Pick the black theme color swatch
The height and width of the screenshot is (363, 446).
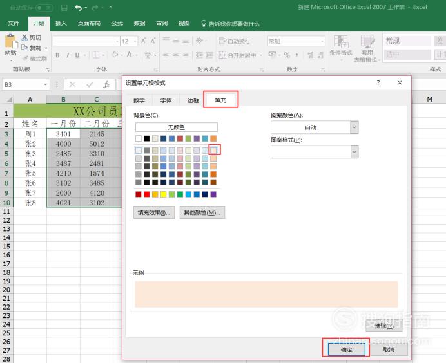[147, 138]
